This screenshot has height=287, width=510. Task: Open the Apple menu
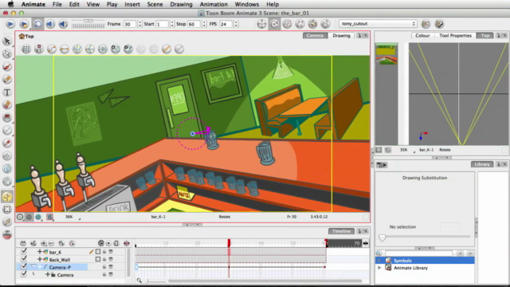click(10, 4)
